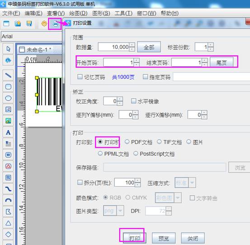Toggle the 水平镜像 checkbox

point(133,101)
